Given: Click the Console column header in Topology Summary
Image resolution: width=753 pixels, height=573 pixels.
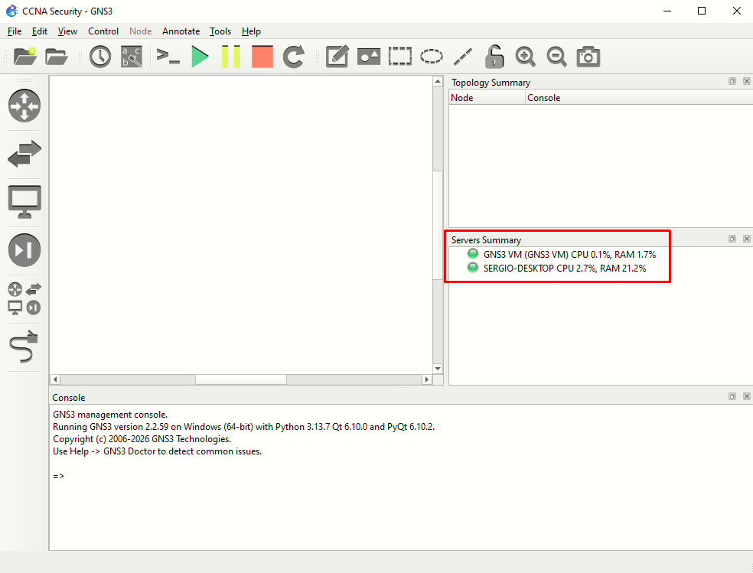Looking at the screenshot, I should [x=639, y=97].
